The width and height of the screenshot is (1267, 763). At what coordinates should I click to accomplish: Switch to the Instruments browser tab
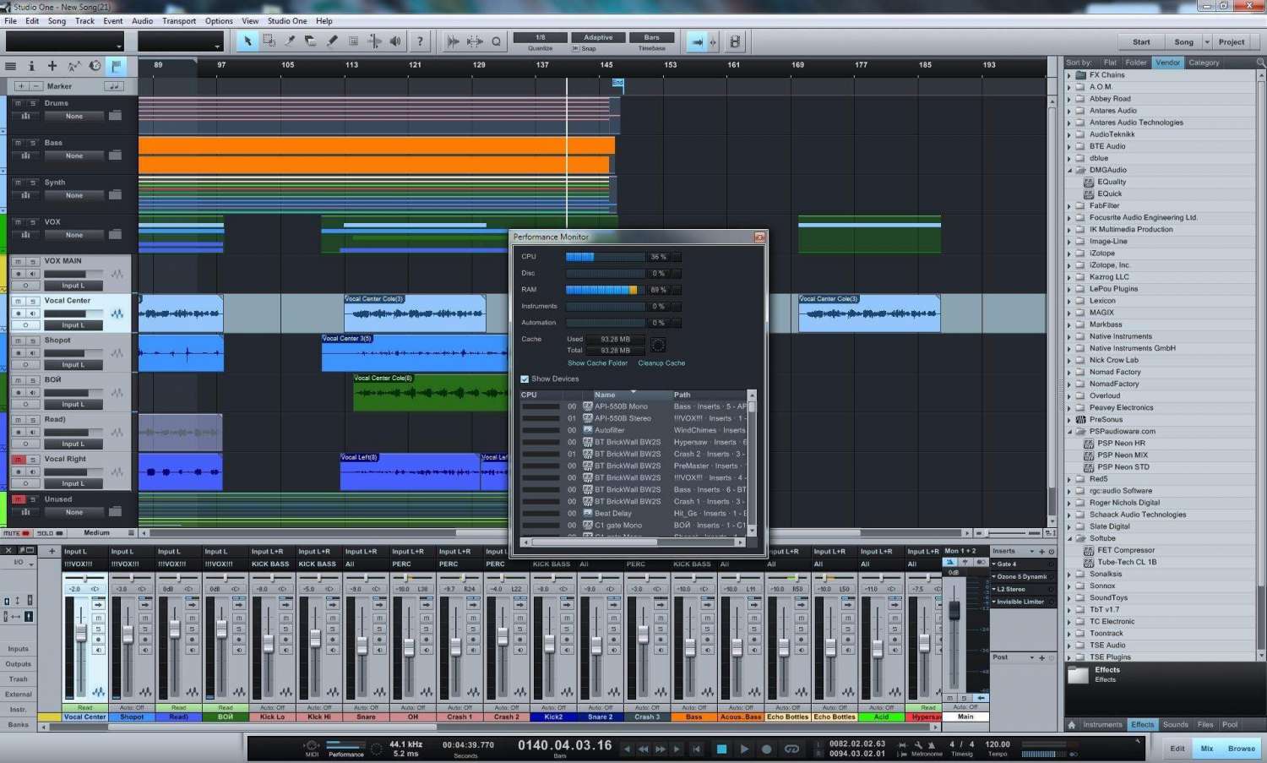pyautogui.click(x=1102, y=725)
